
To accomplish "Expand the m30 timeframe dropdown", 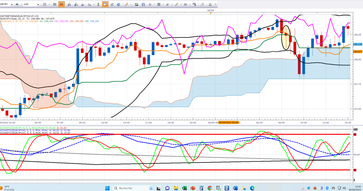I will coord(39,5).
